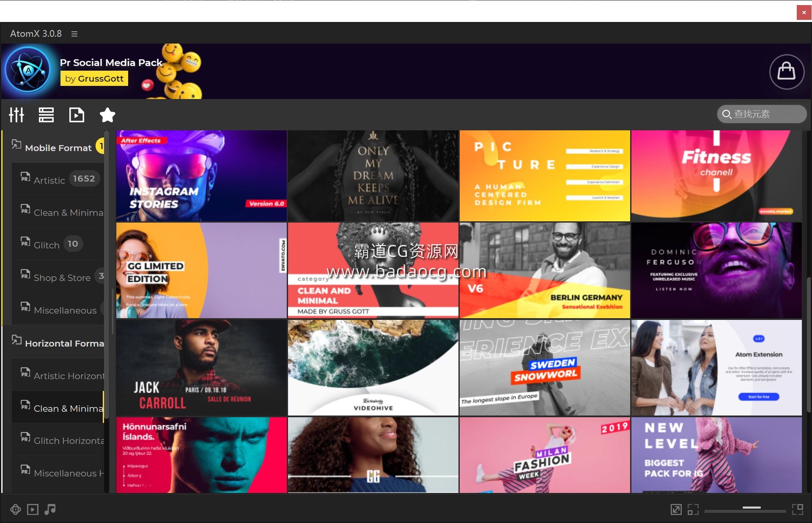Viewport: 812px width, 523px height.
Task: Choose the small thumbnails icon
Action: pyautogui.click(x=693, y=509)
